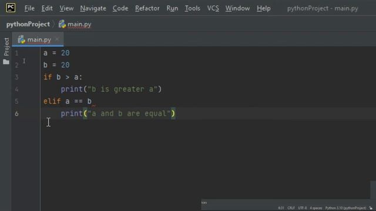Open the View menu
This screenshot has width=376, height=211.
(66, 8)
